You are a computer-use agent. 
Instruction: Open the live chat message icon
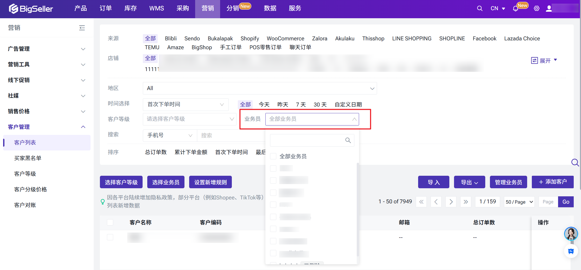(571, 251)
